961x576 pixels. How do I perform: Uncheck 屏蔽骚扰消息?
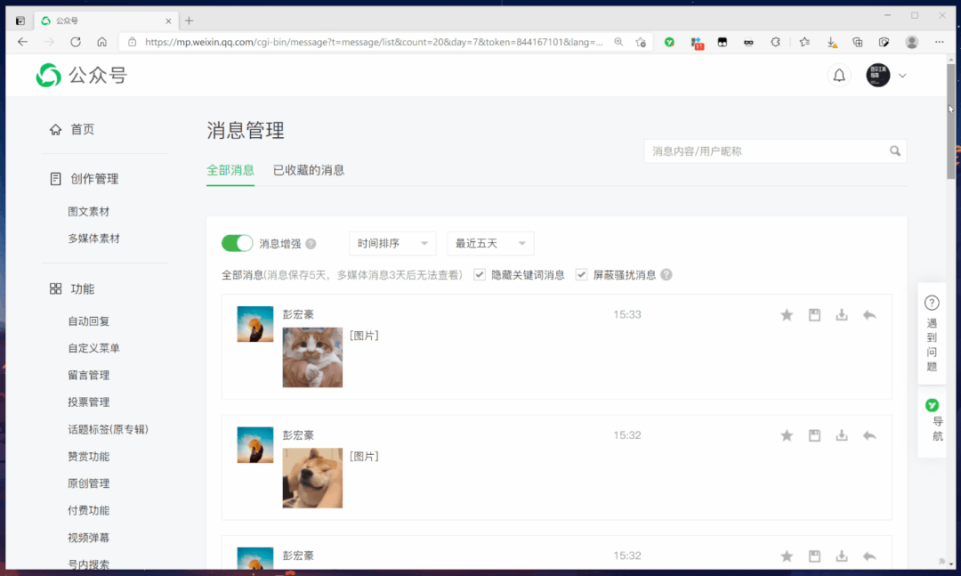point(582,274)
